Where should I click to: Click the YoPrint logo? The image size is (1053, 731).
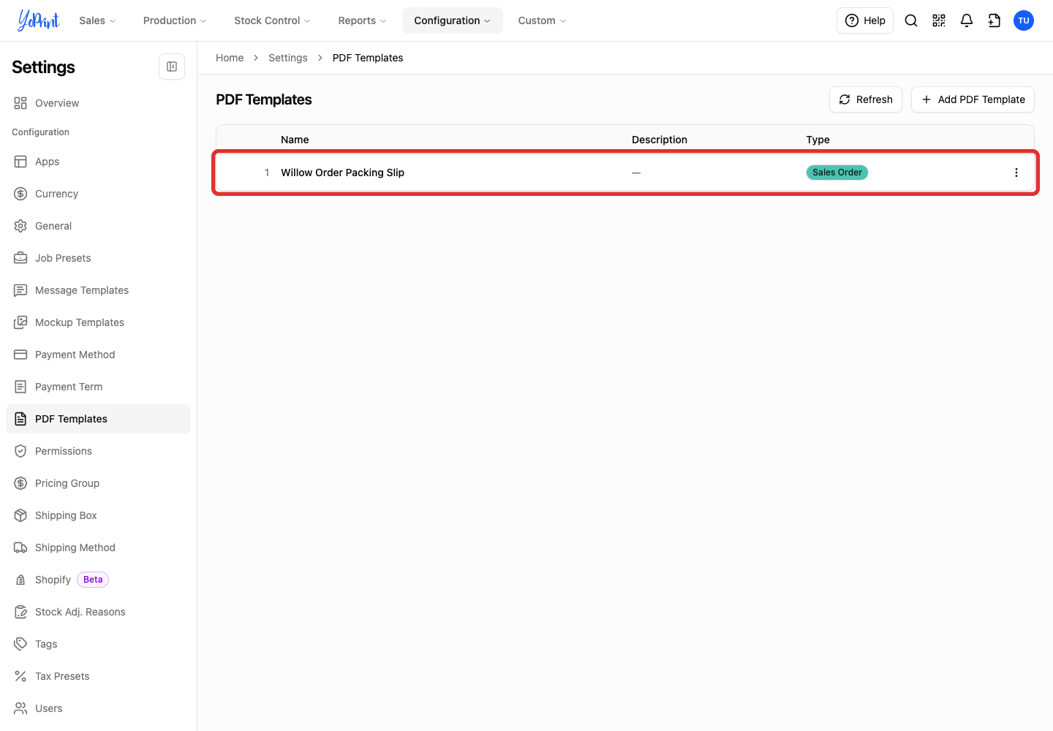pyautogui.click(x=39, y=20)
